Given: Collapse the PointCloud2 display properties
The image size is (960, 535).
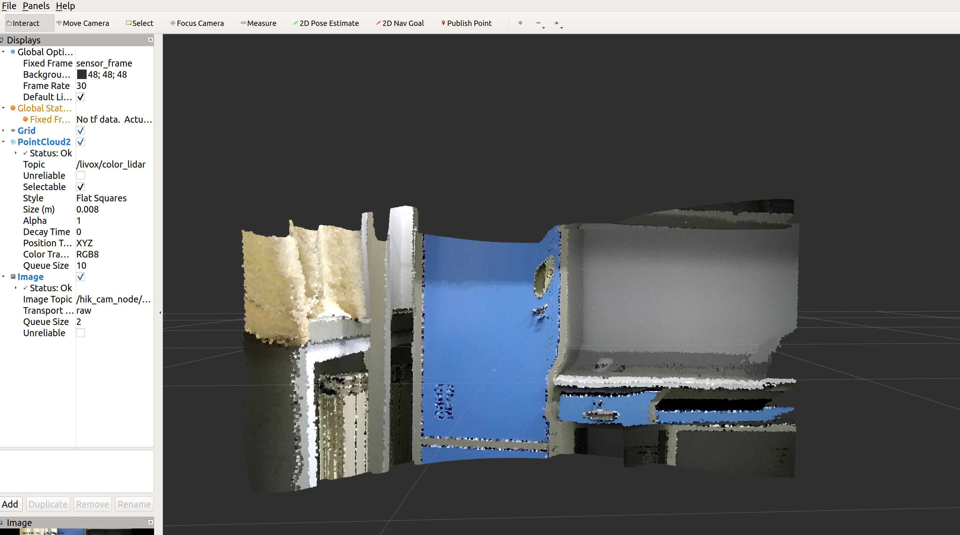Looking at the screenshot, I should click(x=3, y=142).
